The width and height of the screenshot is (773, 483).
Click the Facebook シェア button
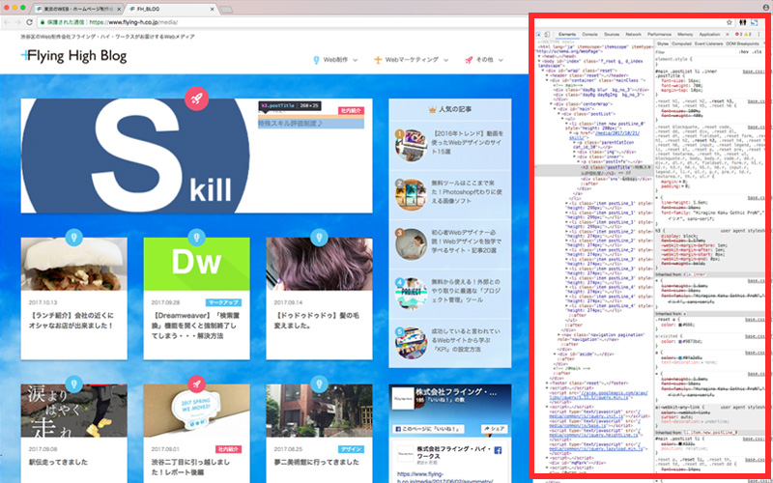coord(495,429)
